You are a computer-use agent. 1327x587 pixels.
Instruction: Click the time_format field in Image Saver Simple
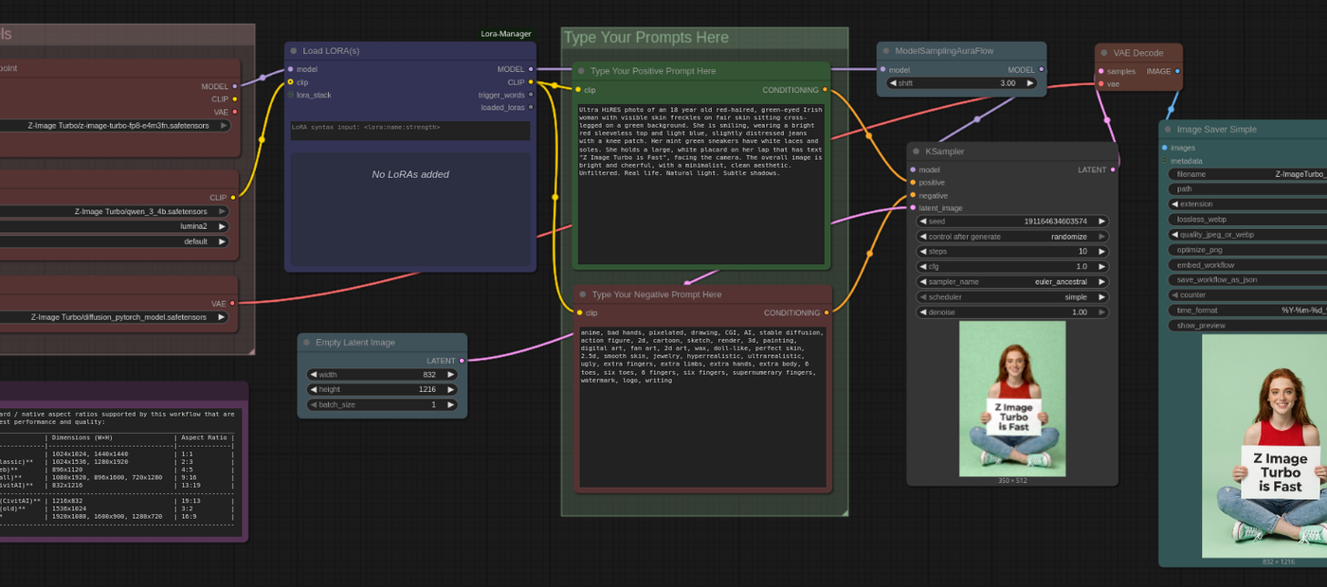pyautogui.click(x=1247, y=311)
